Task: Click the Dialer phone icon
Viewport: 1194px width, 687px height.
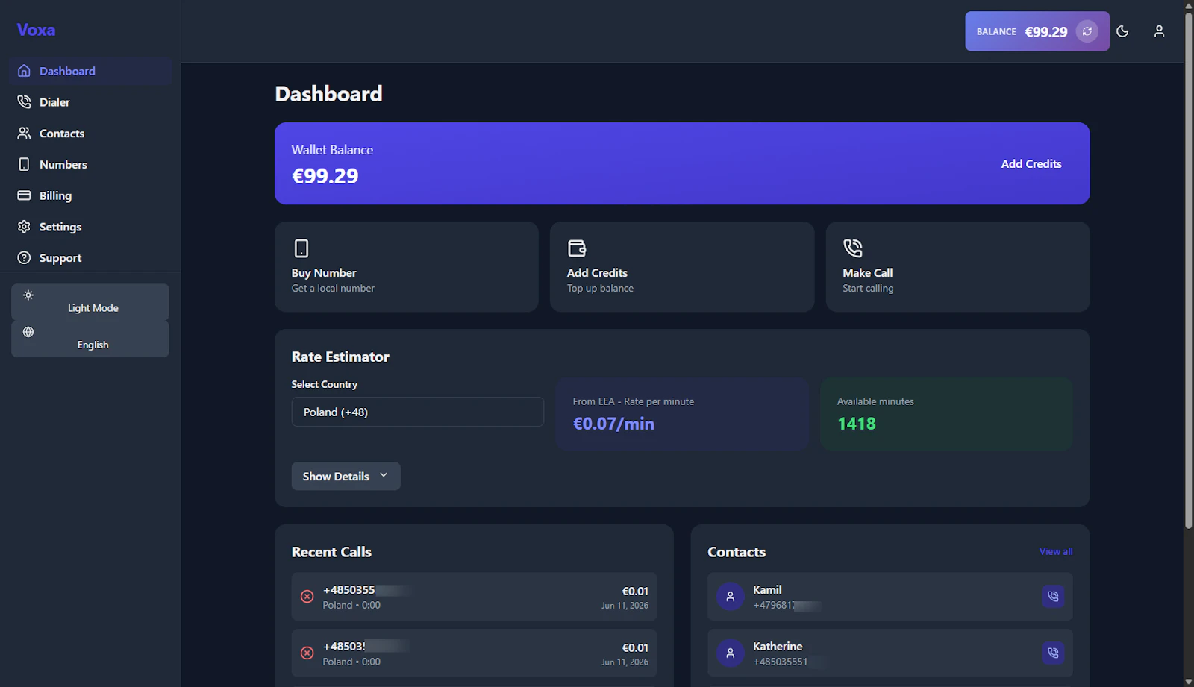Action: [x=24, y=102]
